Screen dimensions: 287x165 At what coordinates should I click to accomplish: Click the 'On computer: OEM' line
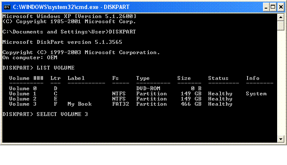(30, 58)
